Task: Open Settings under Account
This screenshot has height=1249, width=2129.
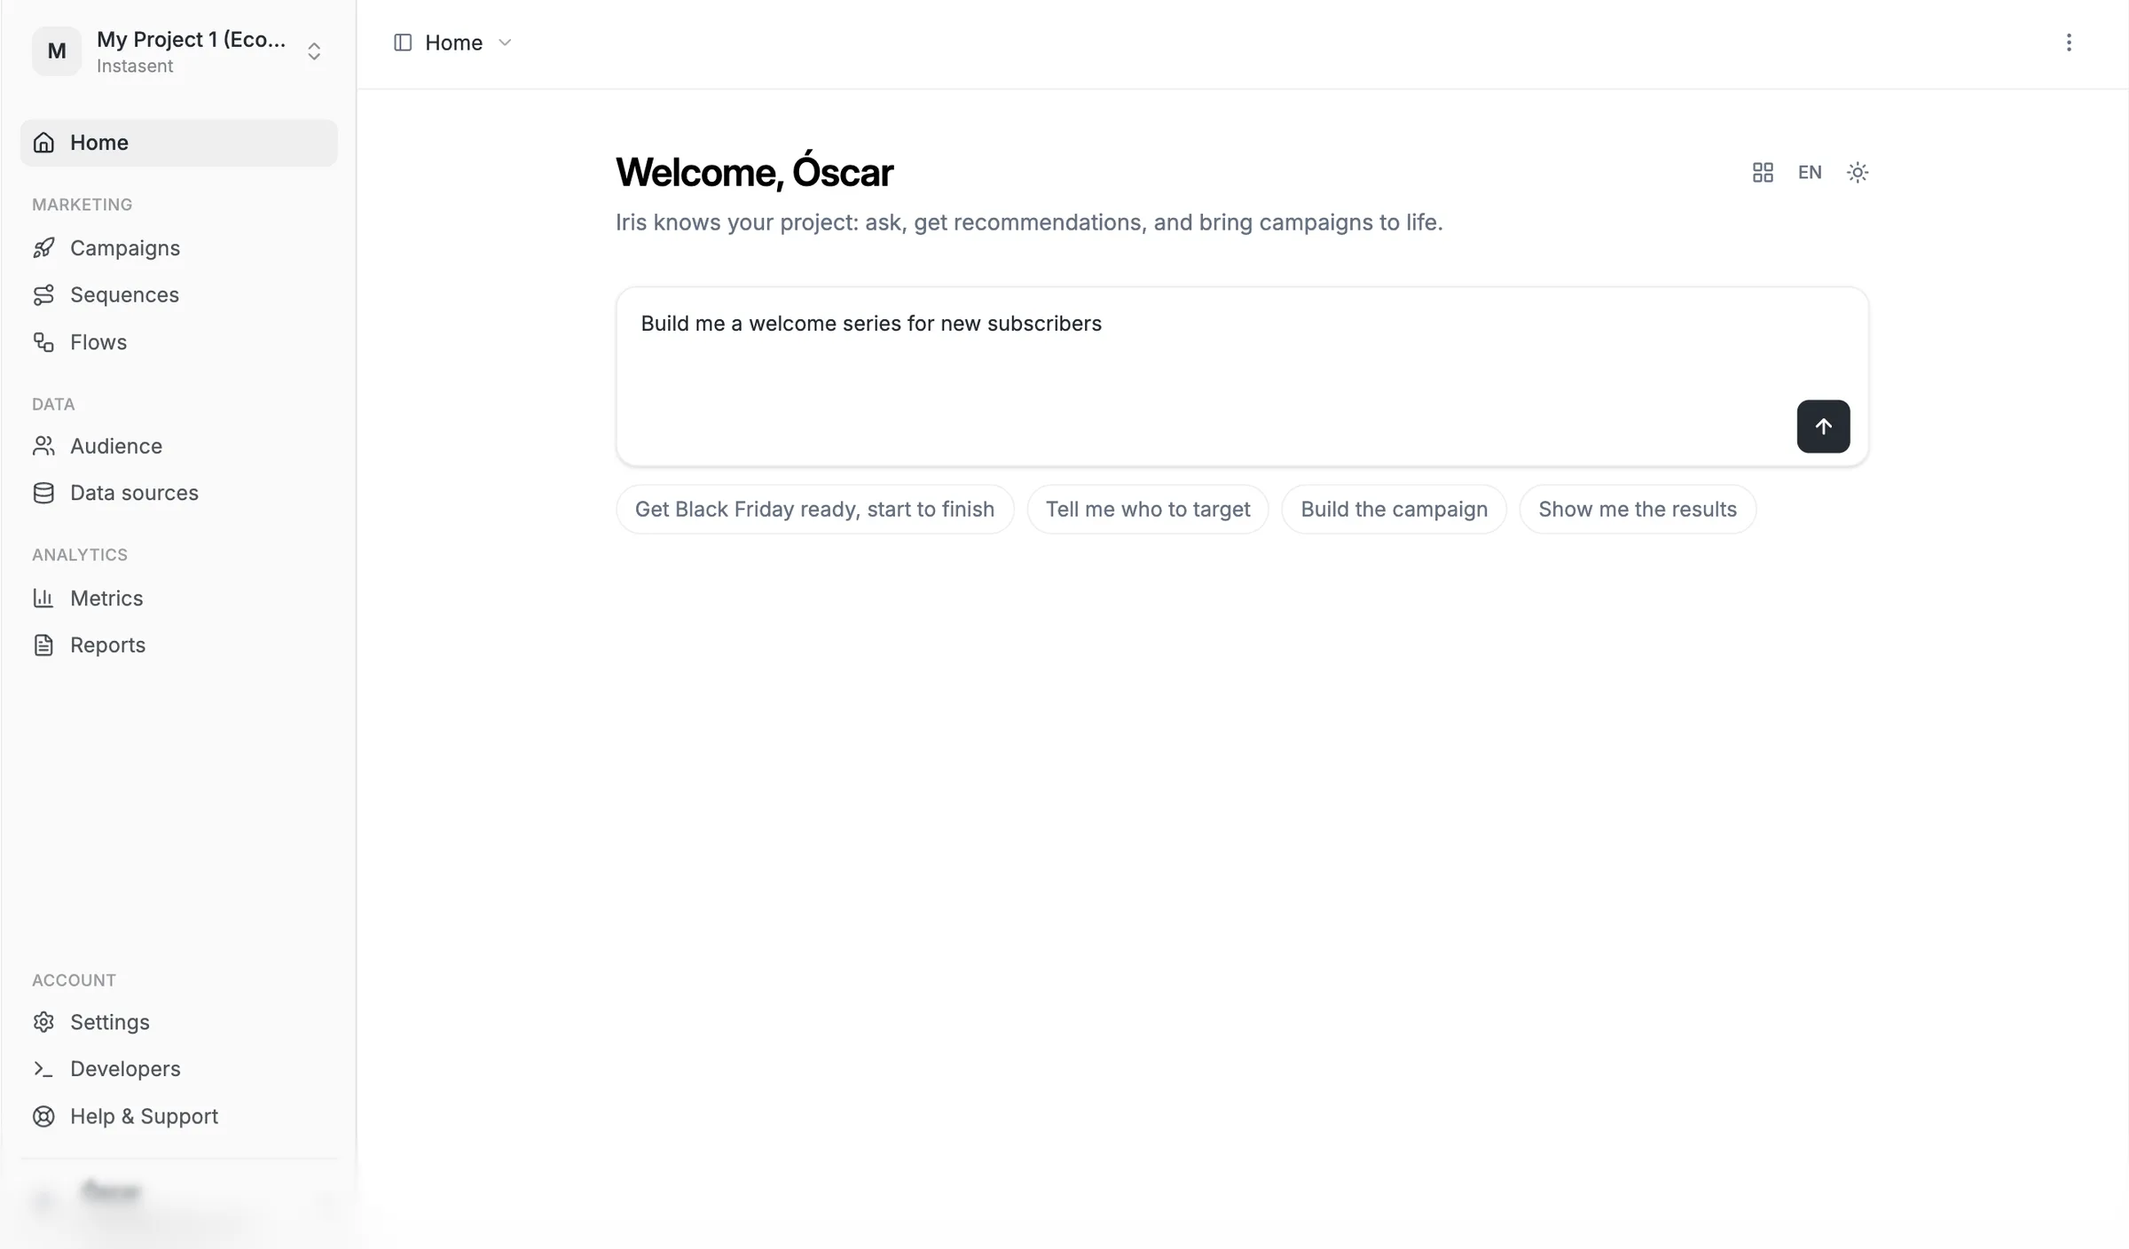Action: (x=178, y=1022)
